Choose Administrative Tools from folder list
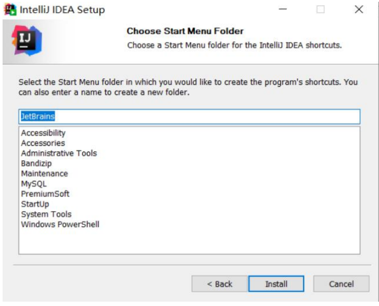This screenshot has height=306, width=379. coord(59,153)
